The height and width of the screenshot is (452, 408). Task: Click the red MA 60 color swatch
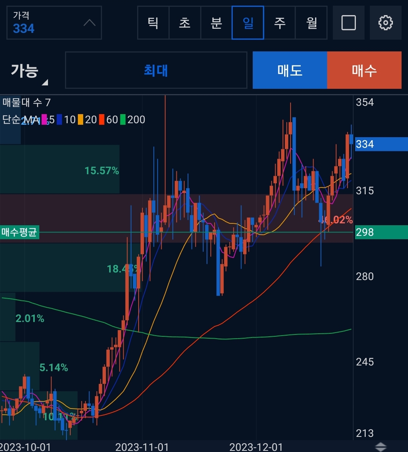click(x=101, y=120)
